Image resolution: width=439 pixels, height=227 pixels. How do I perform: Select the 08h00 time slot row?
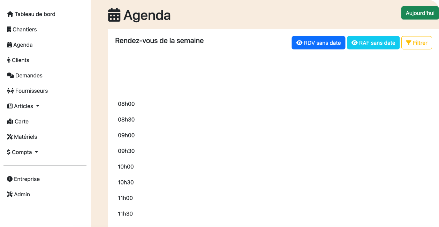click(x=126, y=104)
